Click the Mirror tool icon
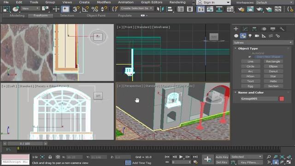 click(160, 9)
